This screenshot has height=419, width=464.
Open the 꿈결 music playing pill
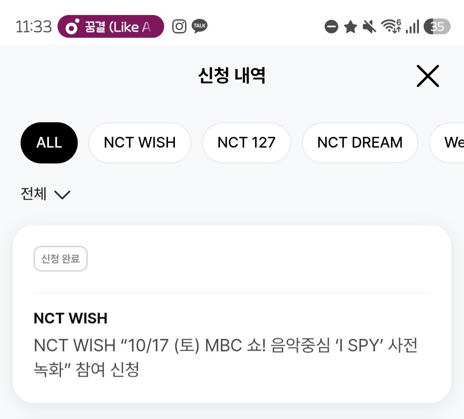[x=111, y=26]
